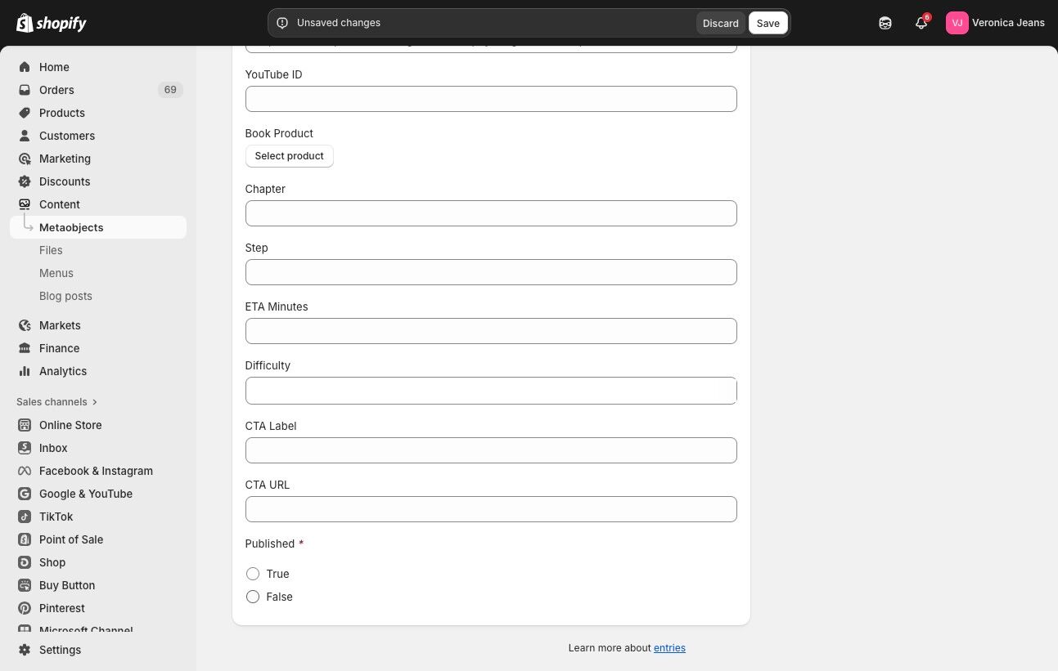This screenshot has height=671, width=1058.
Task: Click the Settings gear icon
Action: (x=25, y=650)
